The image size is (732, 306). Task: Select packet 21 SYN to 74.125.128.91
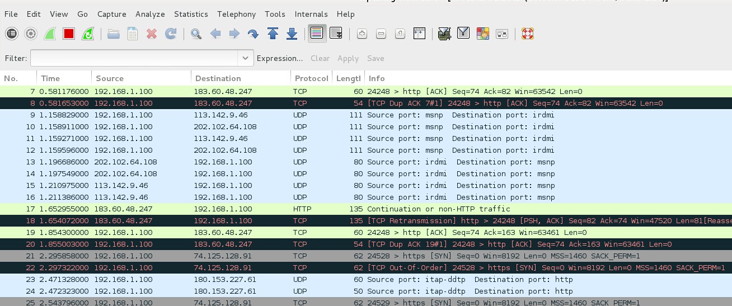(366, 256)
